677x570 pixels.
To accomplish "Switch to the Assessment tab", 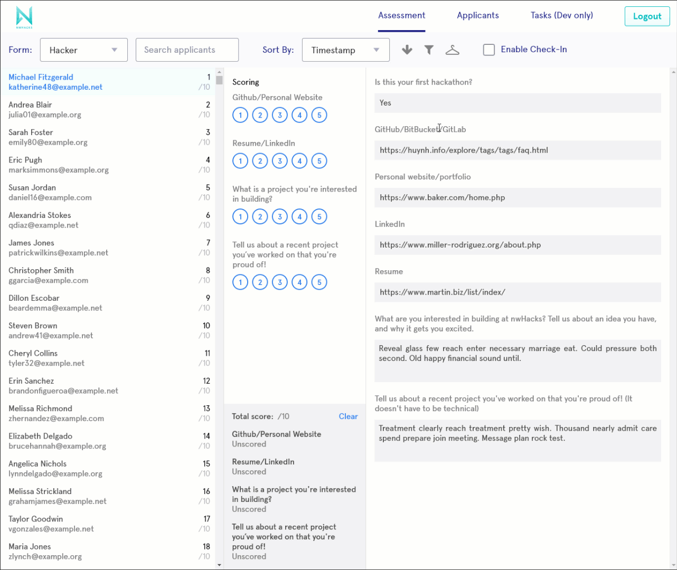I will 401,15.
